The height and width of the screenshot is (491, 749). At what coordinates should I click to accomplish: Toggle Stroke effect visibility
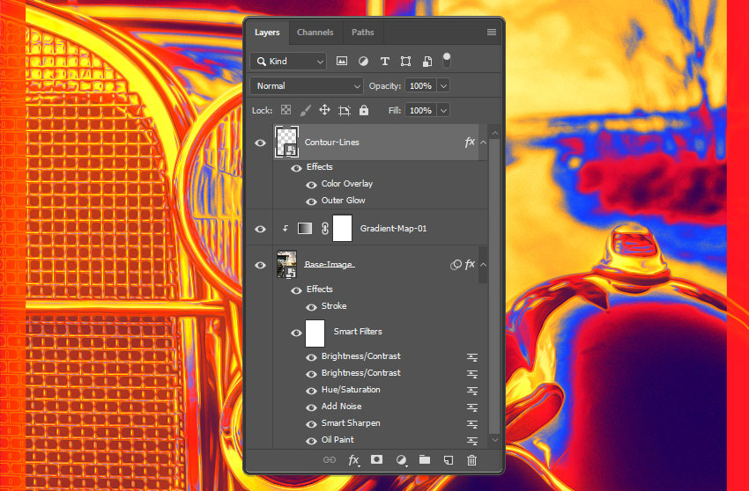311,307
